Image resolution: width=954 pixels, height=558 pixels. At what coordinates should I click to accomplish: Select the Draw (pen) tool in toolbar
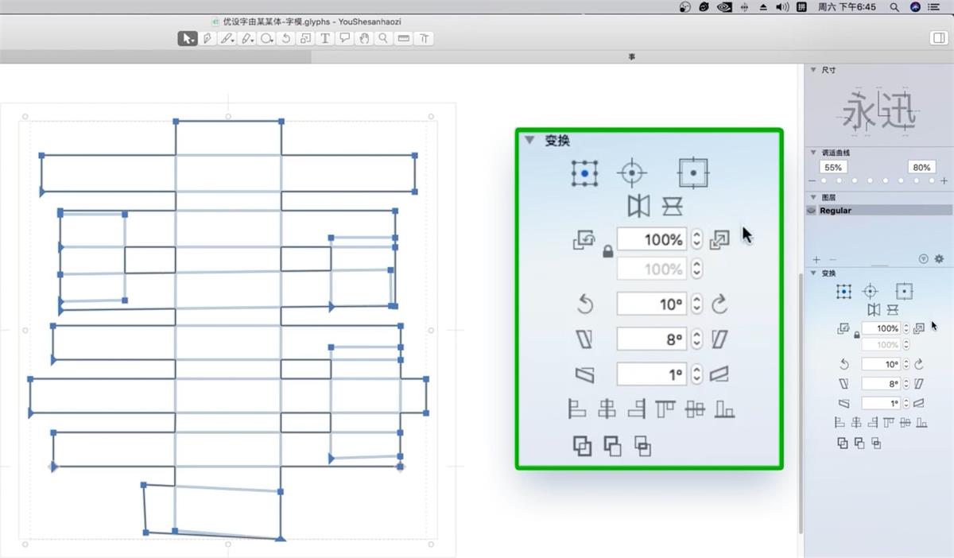tap(207, 38)
